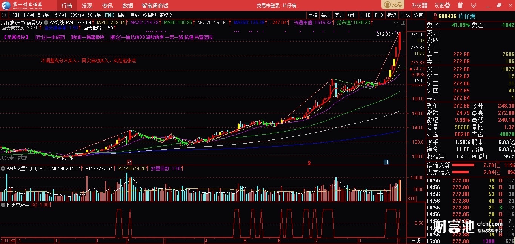The height and width of the screenshot is (244, 515).
Task: Click the R300 margin-trading badge
Action: click(435, 16)
